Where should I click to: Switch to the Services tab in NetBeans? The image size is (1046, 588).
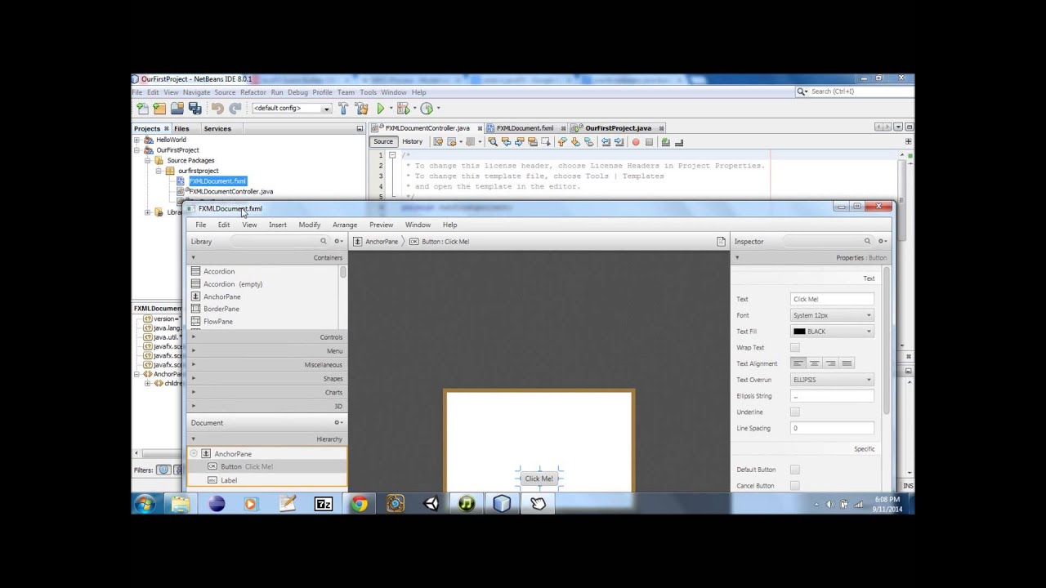[x=217, y=128]
